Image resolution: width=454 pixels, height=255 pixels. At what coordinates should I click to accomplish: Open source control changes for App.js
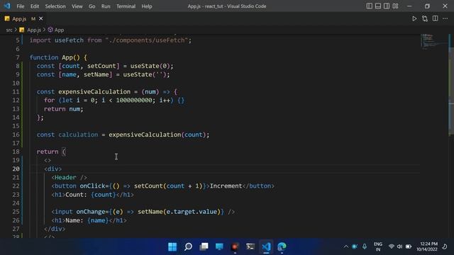click(x=425, y=19)
